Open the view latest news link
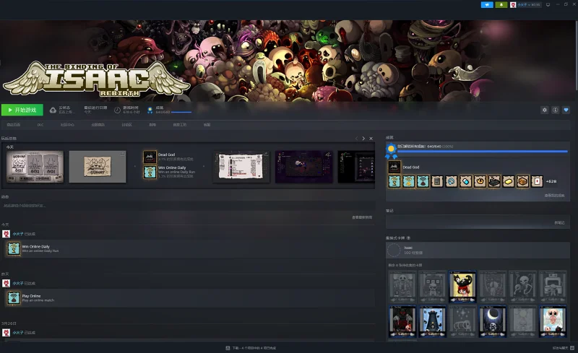Image resolution: width=578 pixels, height=353 pixels. click(x=362, y=217)
